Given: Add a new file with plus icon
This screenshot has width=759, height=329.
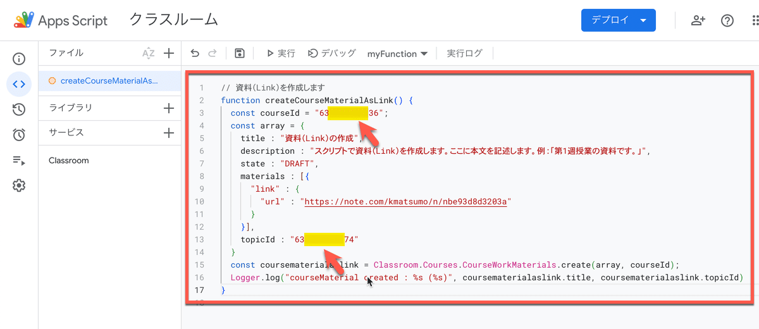Looking at the screenshot, I should tap(169, 54).
